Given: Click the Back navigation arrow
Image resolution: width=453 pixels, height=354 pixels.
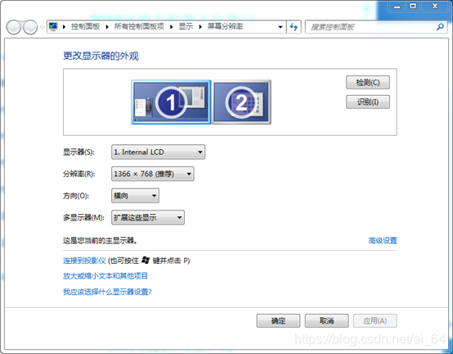Looking at the screenshot, I should pyautogui.click(x=14, y=27).
